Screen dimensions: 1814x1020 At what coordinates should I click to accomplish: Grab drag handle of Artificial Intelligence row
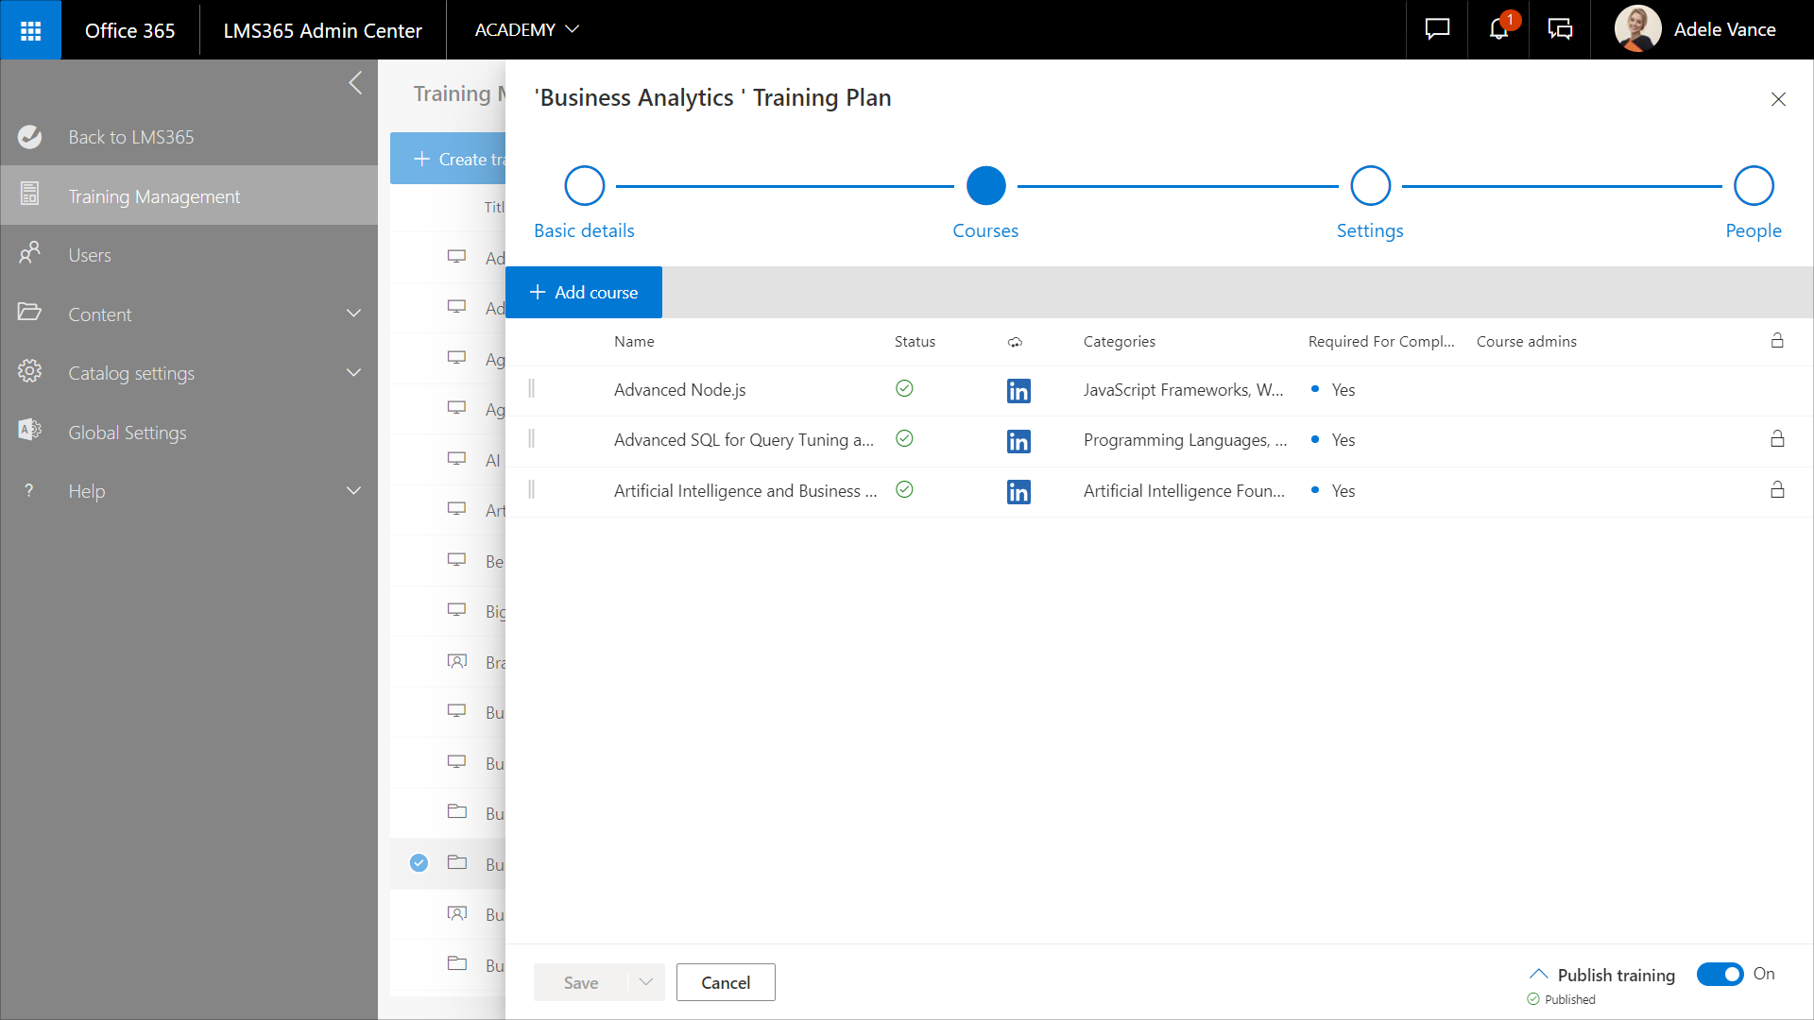pos(531,489)
